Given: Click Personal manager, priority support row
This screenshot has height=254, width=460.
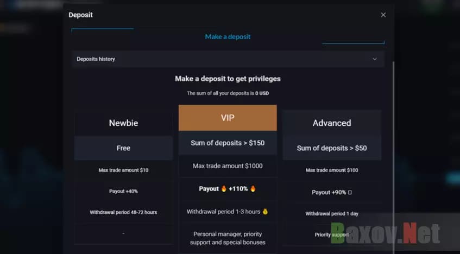Looking at the screenshot, I should click(228, 238).
